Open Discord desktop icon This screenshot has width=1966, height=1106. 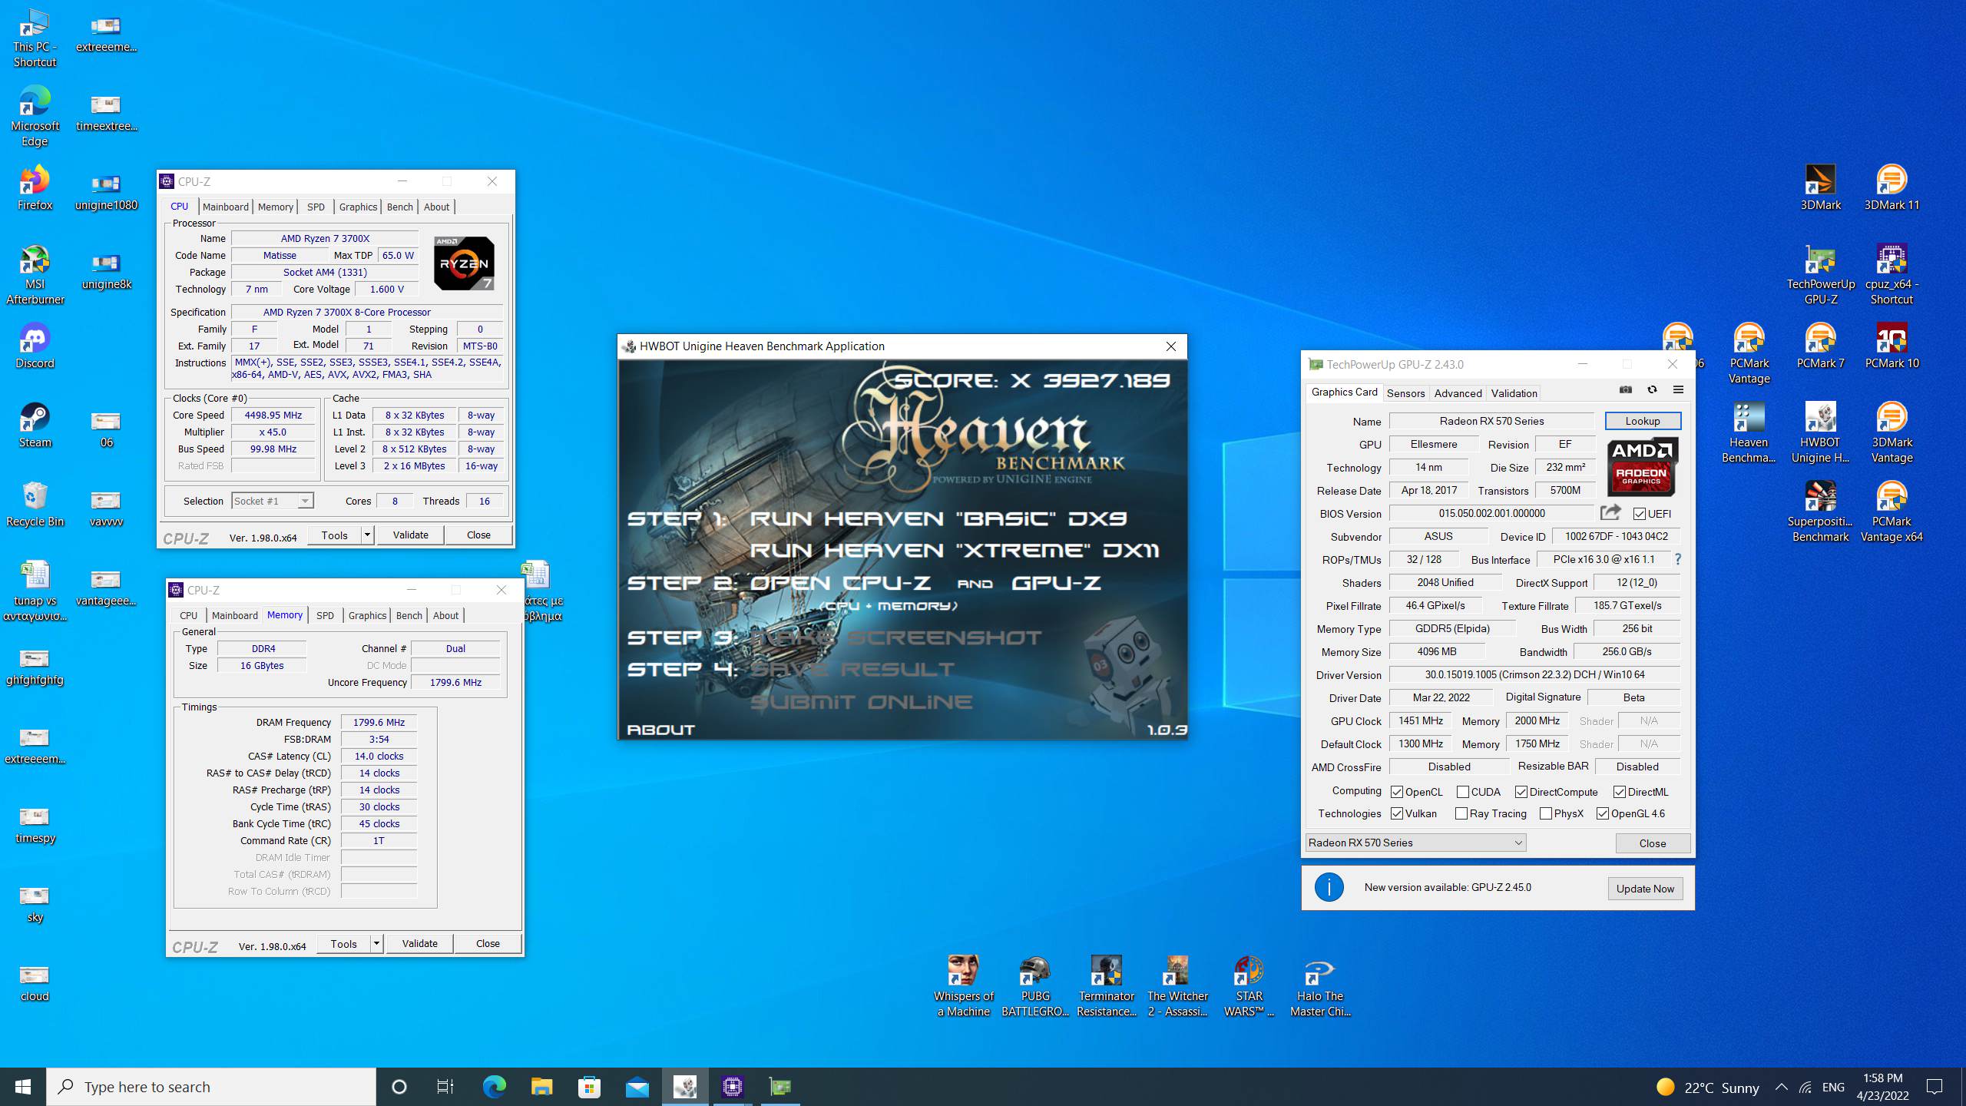click(x=35, y=346)
